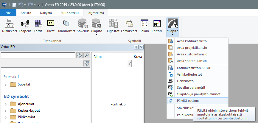Click into the symbol search field
258x123 pixels.
click(38, 55)
